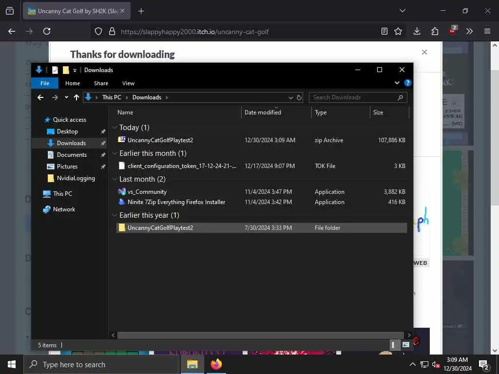The image size is (499, 374).
Task: Open the muted volume tray icon
Action: pos(435,364)
